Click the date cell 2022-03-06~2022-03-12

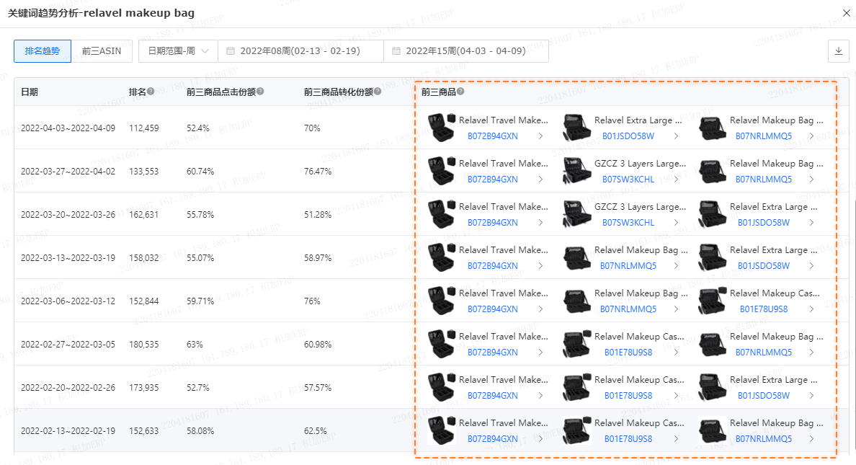(68, 301)
